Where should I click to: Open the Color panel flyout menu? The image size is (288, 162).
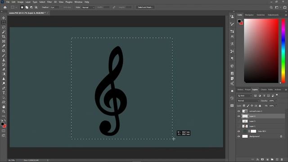(x=286, y=15)
